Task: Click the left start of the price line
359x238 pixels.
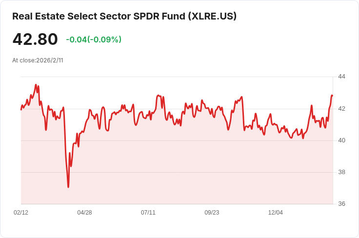Action: 21,110
